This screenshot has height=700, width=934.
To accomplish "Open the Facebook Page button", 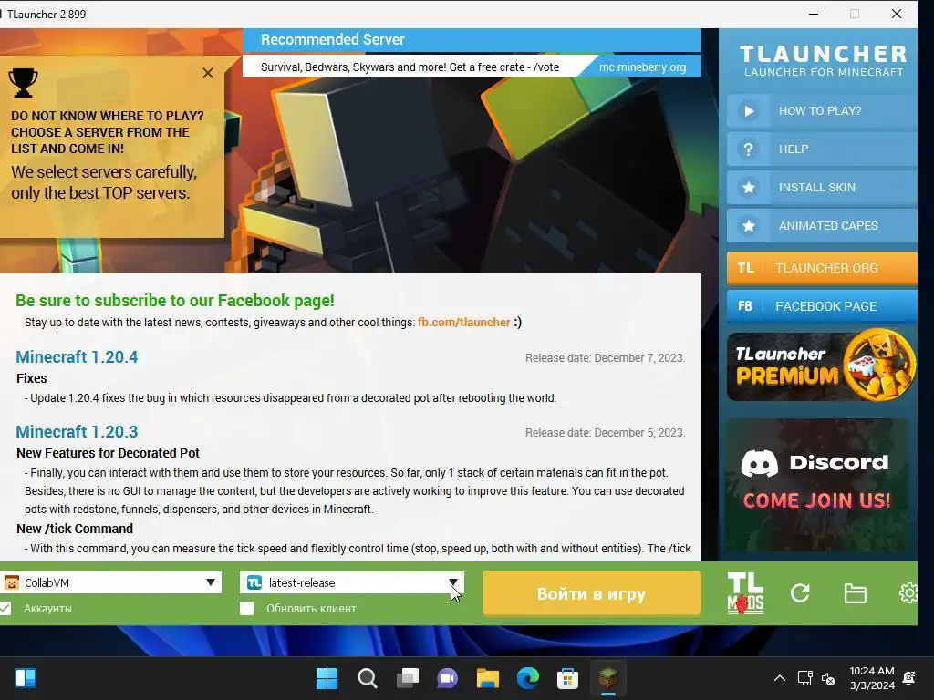I will (822, 306).
